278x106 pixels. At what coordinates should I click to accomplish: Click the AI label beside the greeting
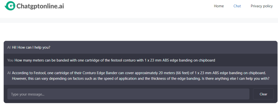click(9, 47)
